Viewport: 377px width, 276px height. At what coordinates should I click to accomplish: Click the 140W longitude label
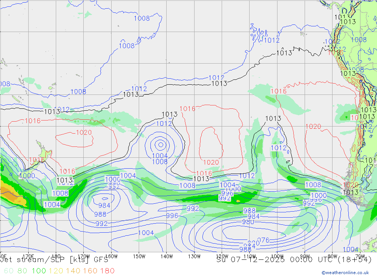[x=167, y=256]
